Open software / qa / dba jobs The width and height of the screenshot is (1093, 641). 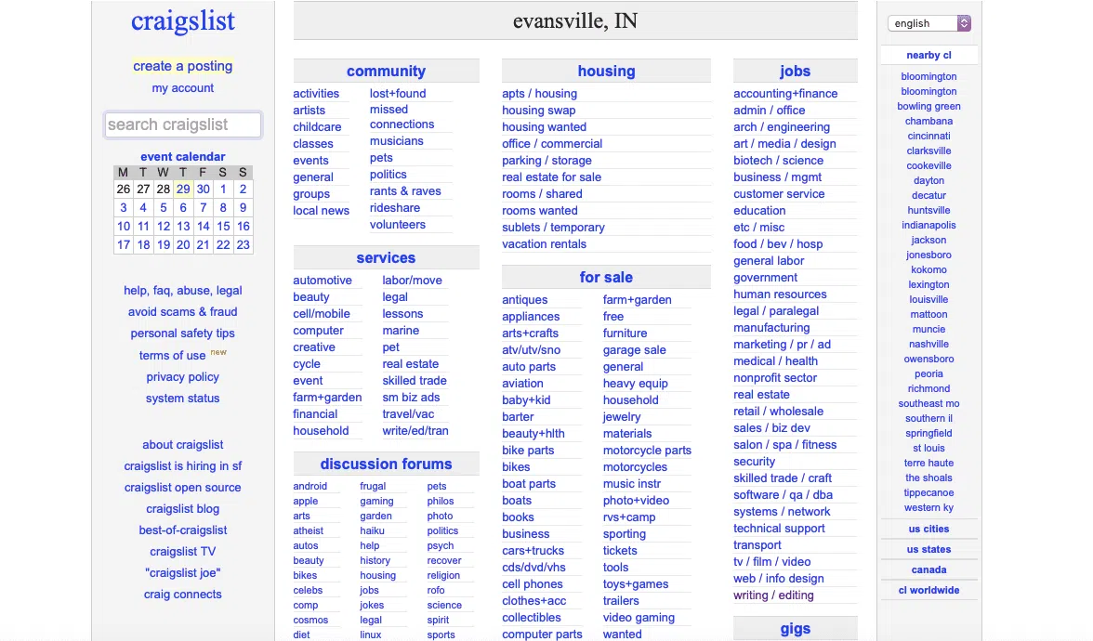click(783, 494)
